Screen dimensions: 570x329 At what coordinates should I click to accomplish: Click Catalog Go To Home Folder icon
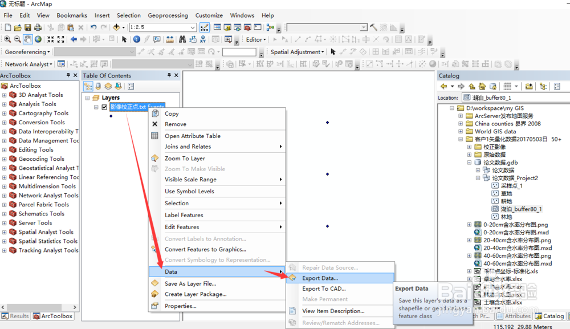(x=482, y=86)
